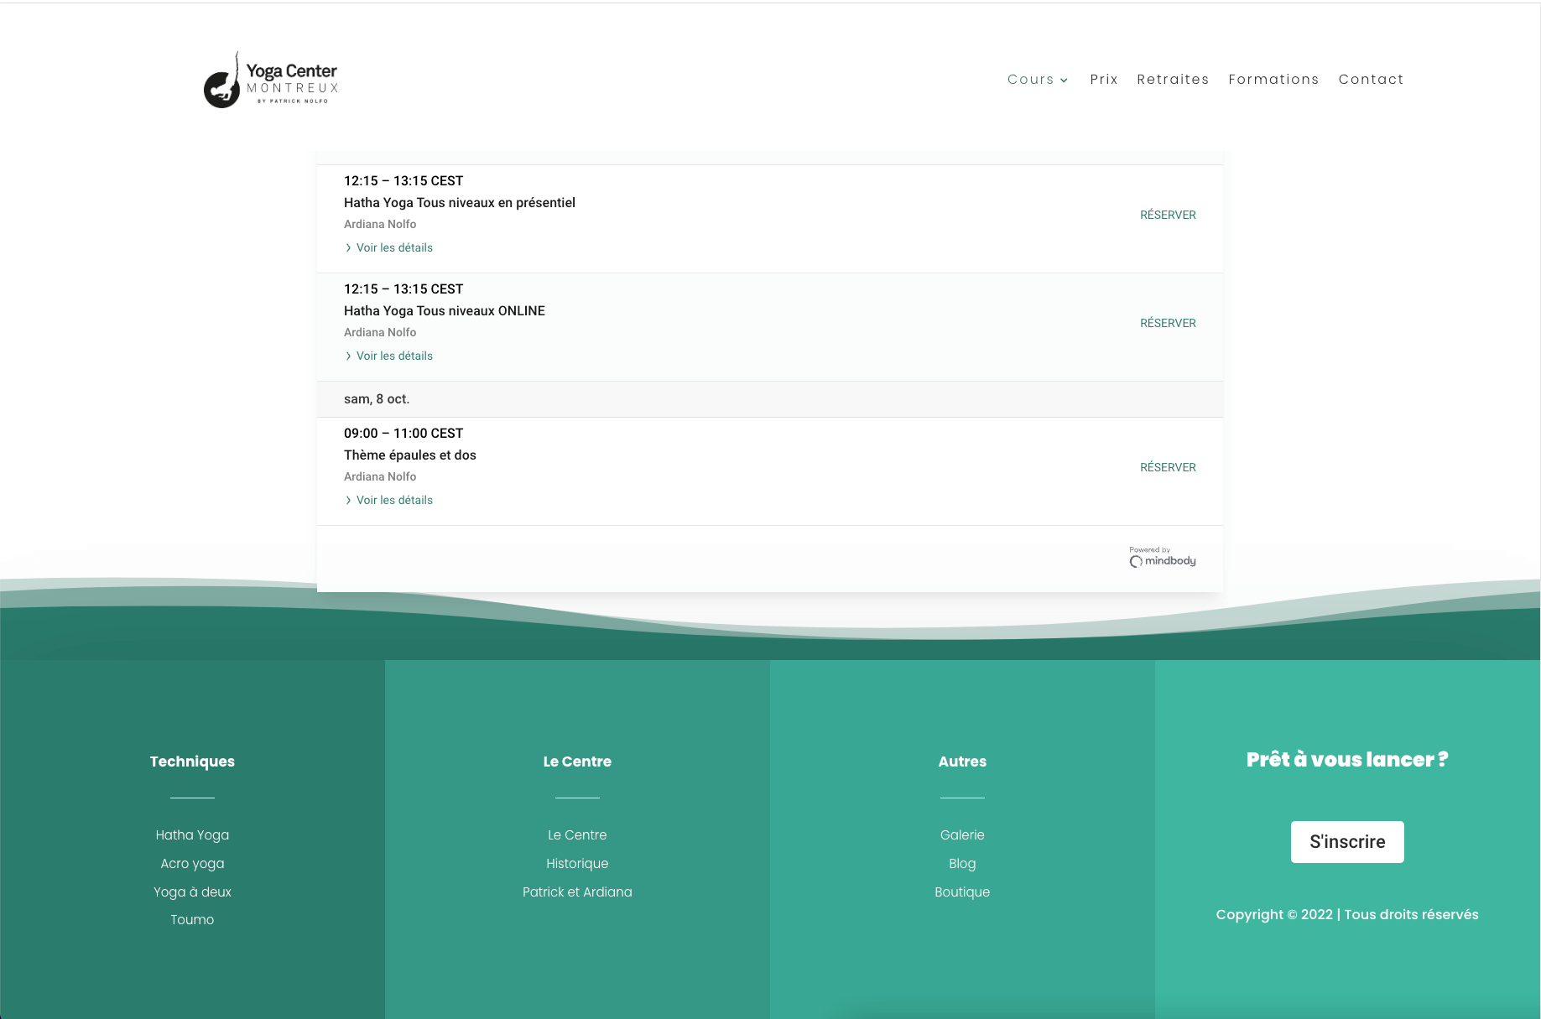
Task: Go to the Retraites page
Action: 1172,80
